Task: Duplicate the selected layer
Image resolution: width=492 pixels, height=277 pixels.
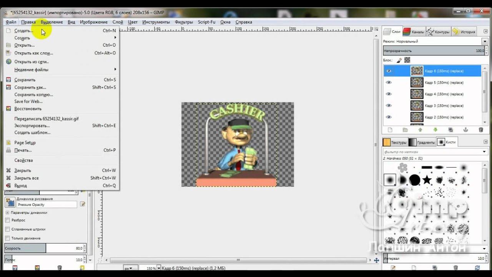Action: click(450, 130)
